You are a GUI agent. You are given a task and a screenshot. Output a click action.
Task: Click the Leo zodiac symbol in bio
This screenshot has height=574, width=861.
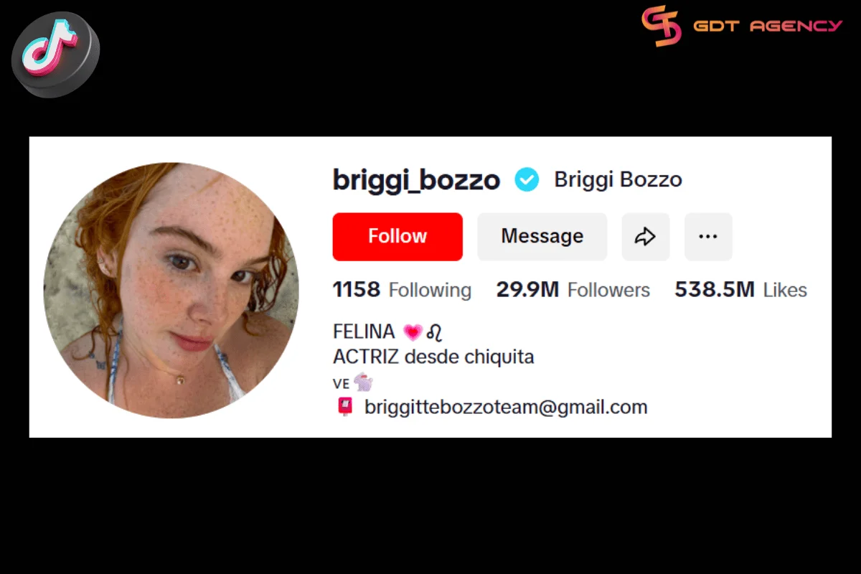coord(434,332)
